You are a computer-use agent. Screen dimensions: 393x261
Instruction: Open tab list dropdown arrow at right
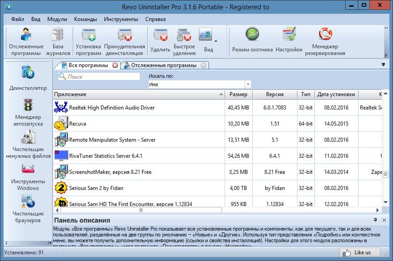[383, 65]
